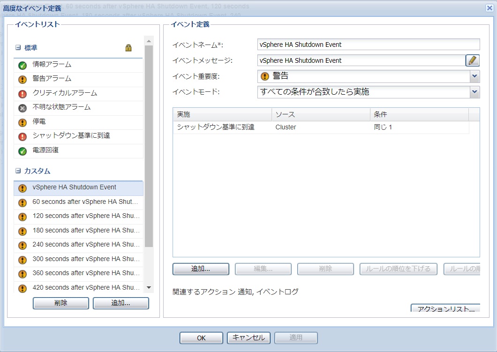Click red critical icon for クリティカルアラーム
The image size is (497, 352).
(x=22, y=94)
